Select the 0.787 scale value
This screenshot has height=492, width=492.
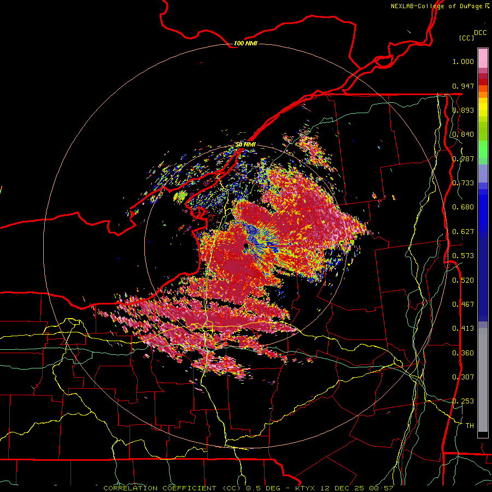coord(463,159)
